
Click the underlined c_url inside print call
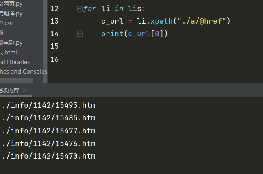(139, 34)
